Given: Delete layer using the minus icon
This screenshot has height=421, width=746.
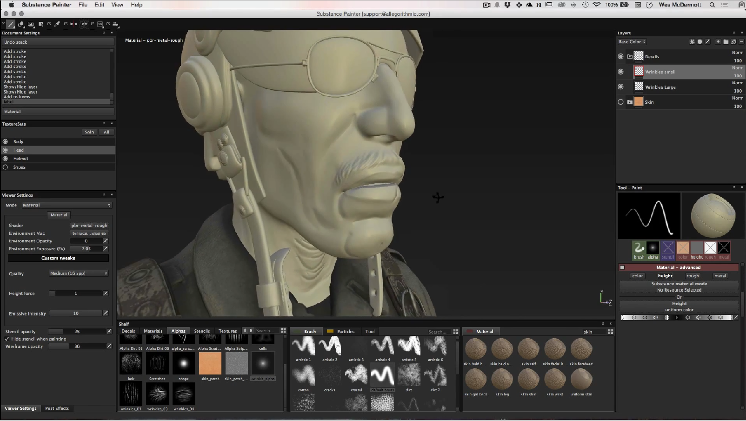Looking at the screenshot, I should click(741, 42).
